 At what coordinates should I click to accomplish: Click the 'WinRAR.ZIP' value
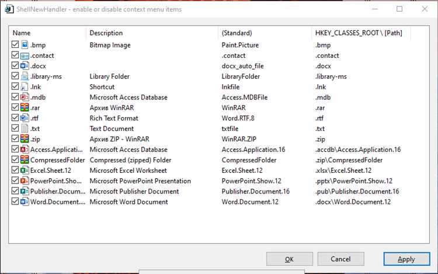[239, 139]
